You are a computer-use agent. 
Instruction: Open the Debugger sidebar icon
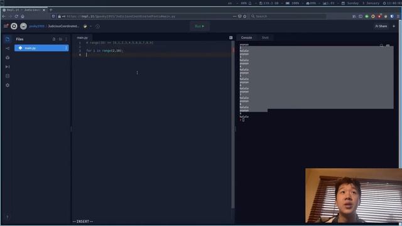[8, 67]
